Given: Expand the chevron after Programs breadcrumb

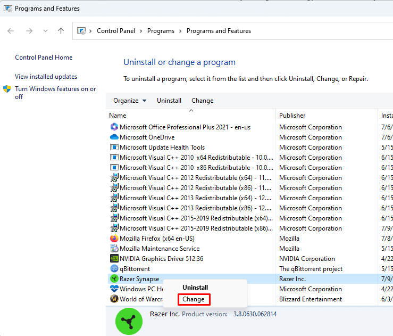Looking at the screenshot, I should pyautogui.click(x=180, y=31).
